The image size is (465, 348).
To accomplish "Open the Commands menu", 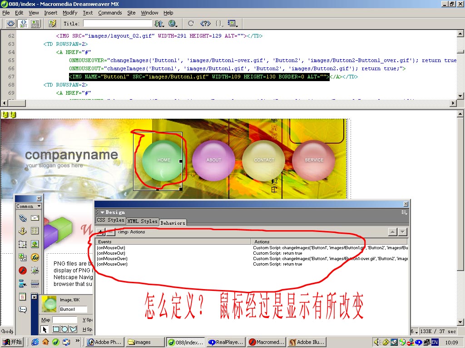I will [110, 13].
